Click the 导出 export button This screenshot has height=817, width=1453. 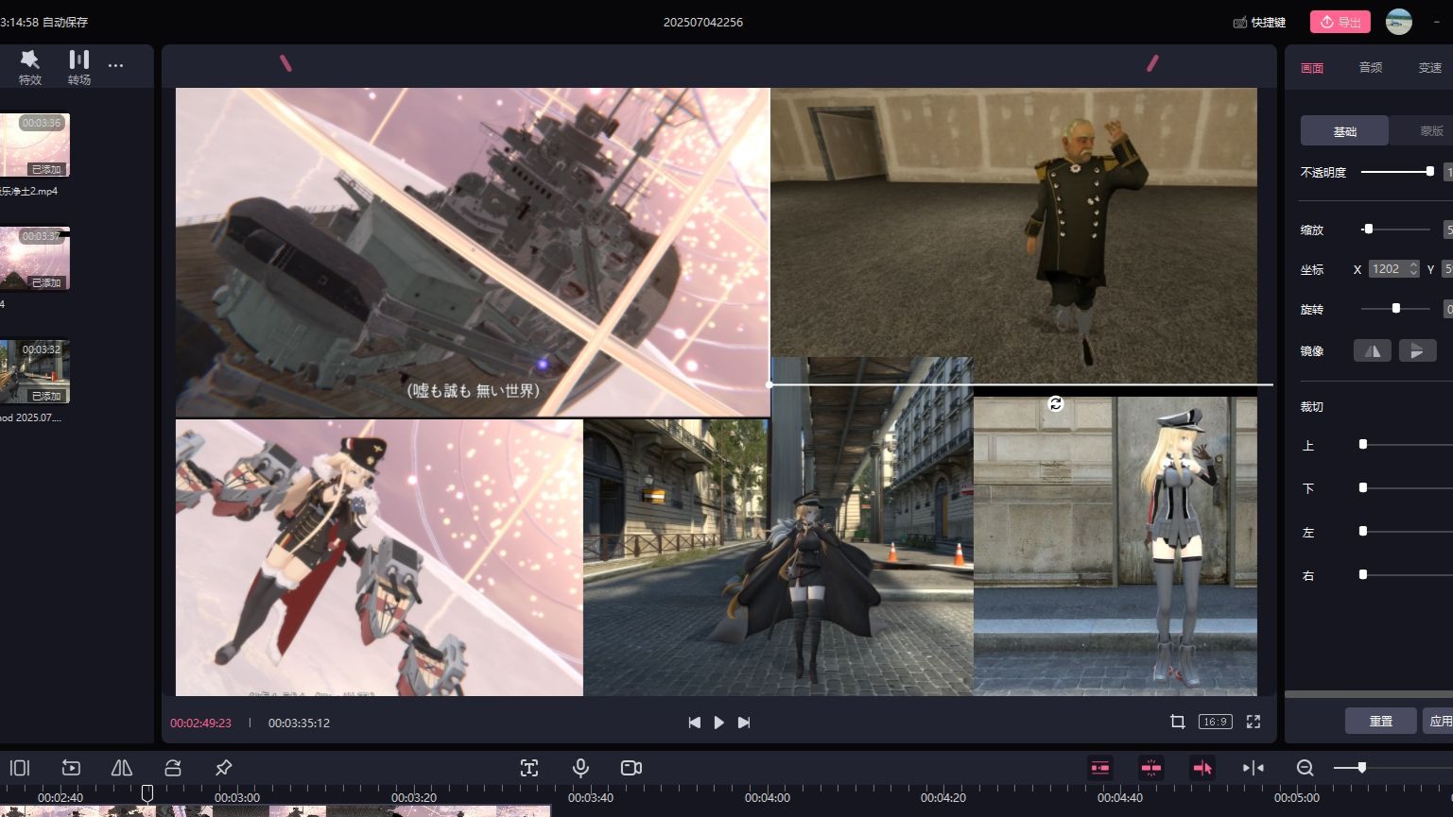pyautogui.click(x=1340, y=22)
